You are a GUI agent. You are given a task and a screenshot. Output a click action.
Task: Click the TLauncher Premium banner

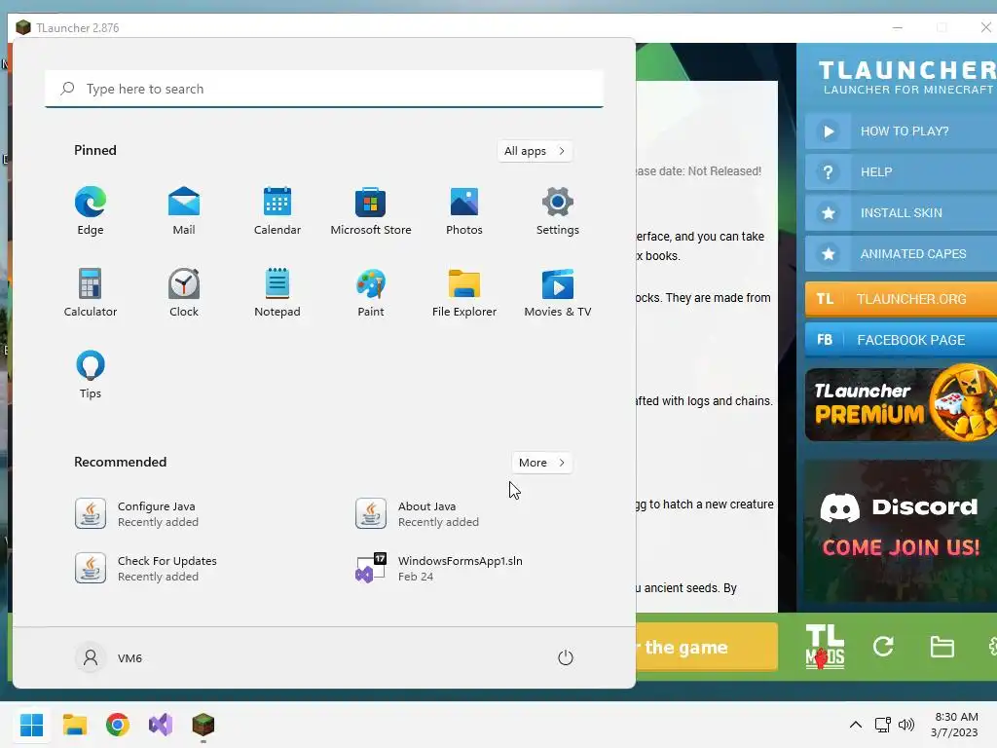[x=901, y=404]
